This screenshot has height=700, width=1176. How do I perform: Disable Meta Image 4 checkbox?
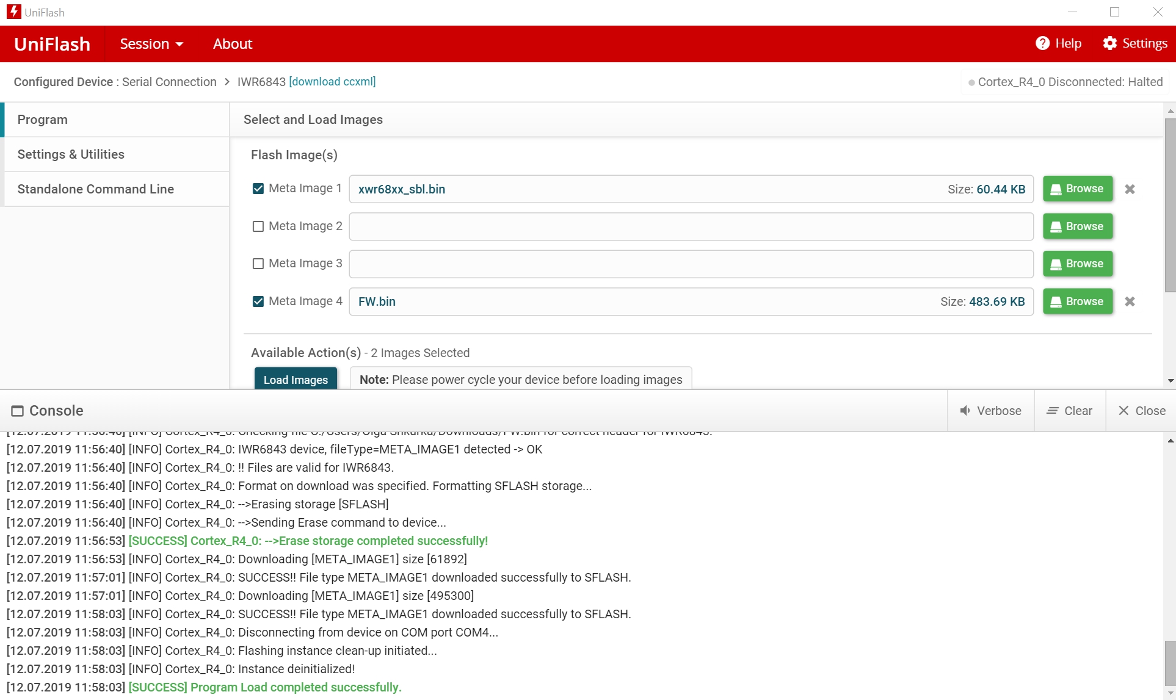258,301
